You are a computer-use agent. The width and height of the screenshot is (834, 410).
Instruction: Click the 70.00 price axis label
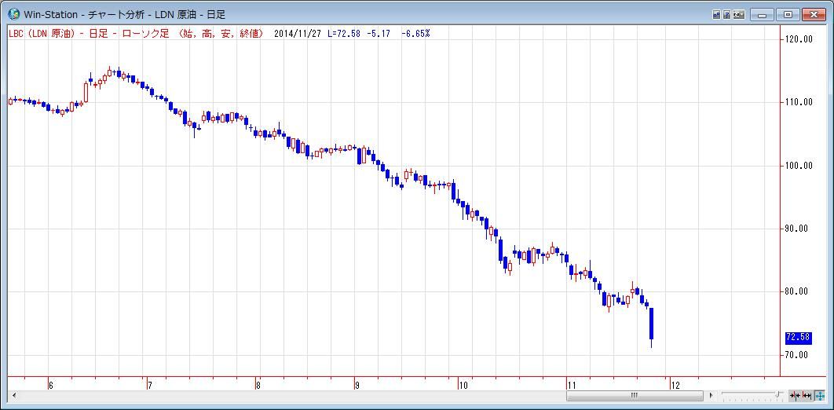[x=799, y=355]
